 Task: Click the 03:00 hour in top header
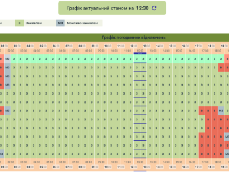point(17,46)
